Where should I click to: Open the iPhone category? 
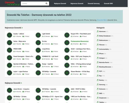[x=101, y=54]
